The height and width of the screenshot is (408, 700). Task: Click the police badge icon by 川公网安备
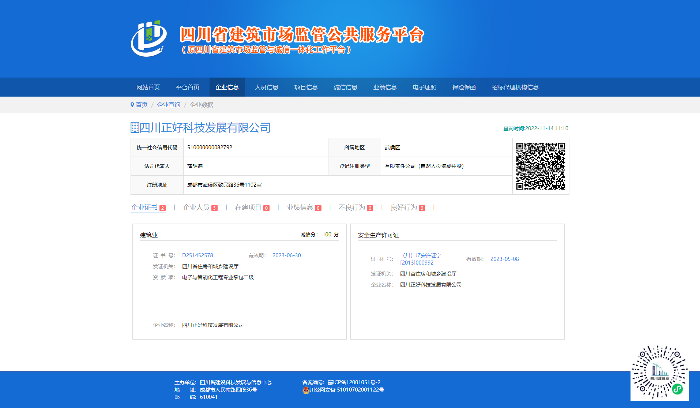(x=306, y=390)
